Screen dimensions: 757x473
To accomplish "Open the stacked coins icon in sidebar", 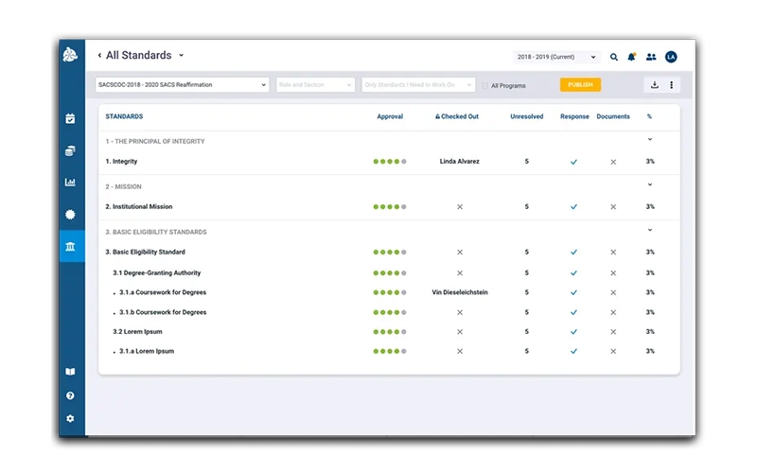I will (70, 150).
